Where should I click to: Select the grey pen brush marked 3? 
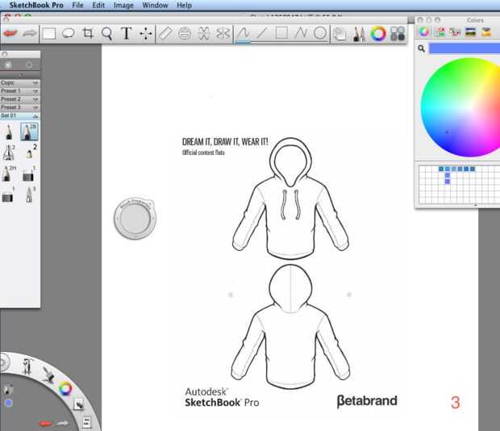[30, 195]
